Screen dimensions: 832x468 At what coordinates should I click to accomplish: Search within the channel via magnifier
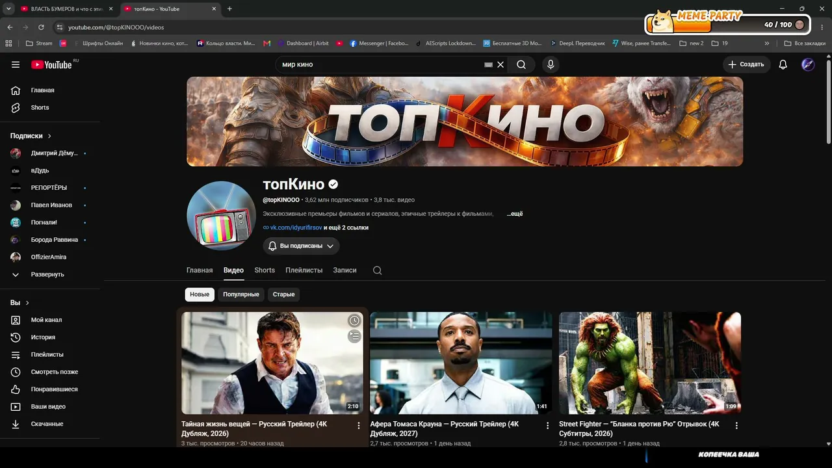click(x=377, y=270)
